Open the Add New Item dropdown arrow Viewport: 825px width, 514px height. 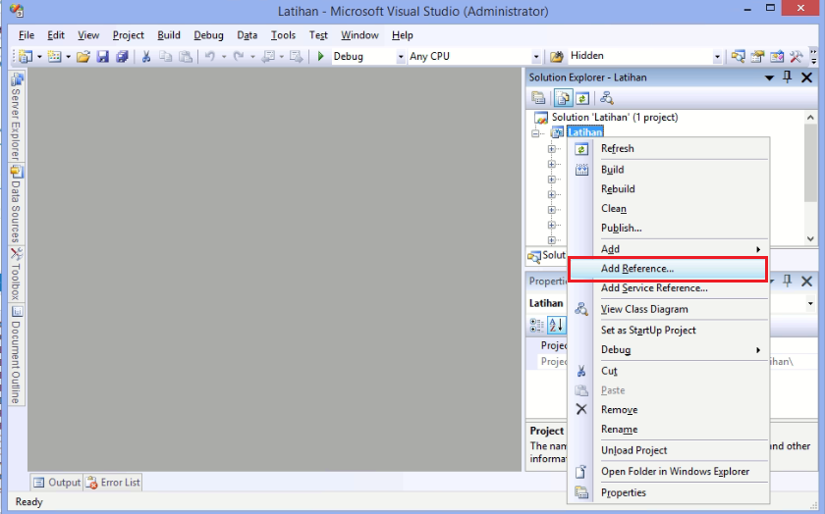(x=68, y=56)
